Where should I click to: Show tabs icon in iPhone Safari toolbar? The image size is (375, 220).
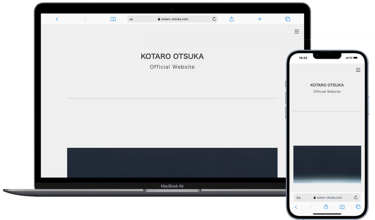358,207
